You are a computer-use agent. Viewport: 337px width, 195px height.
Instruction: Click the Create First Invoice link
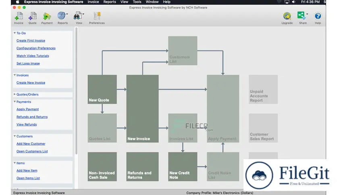31,41
